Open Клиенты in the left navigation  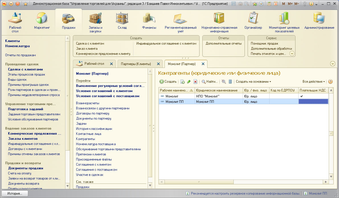point(12,41)
